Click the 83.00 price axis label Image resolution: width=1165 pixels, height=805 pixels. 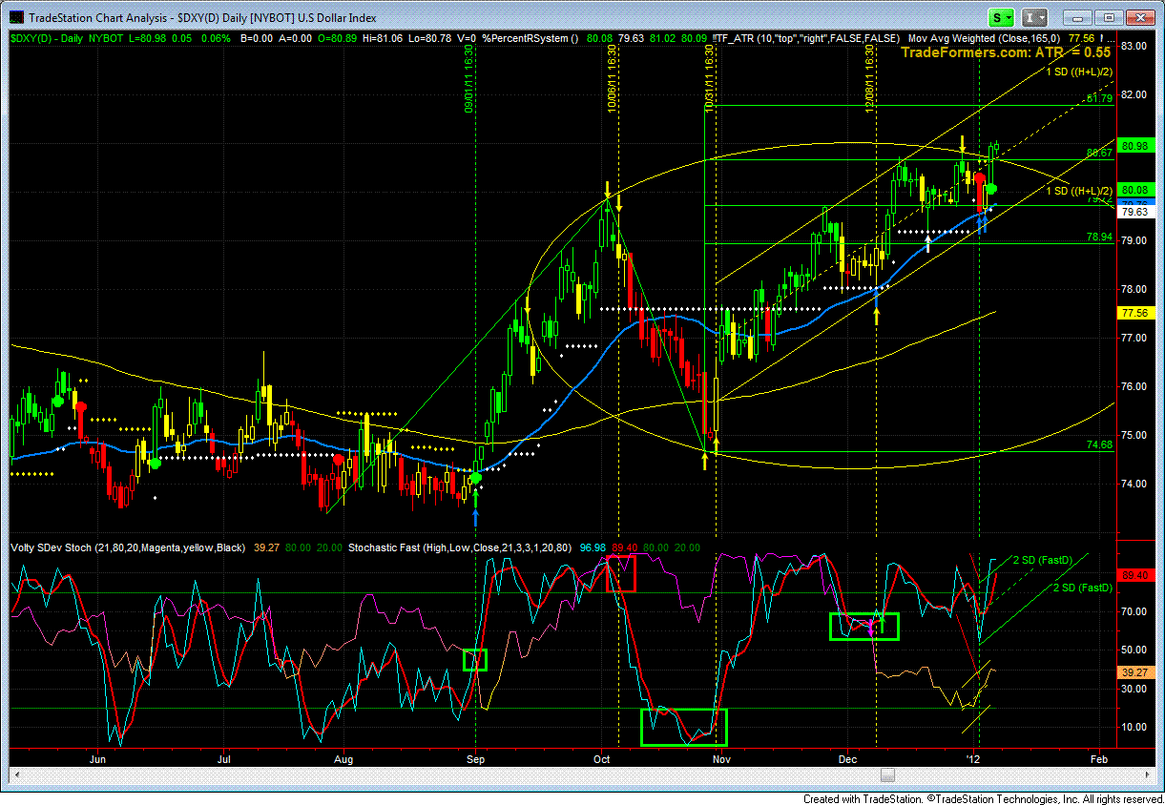tap(1134, 46)
